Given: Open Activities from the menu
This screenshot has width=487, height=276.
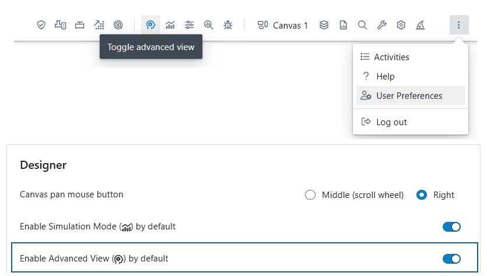Looking at the screenshot, I should (391, 57).
